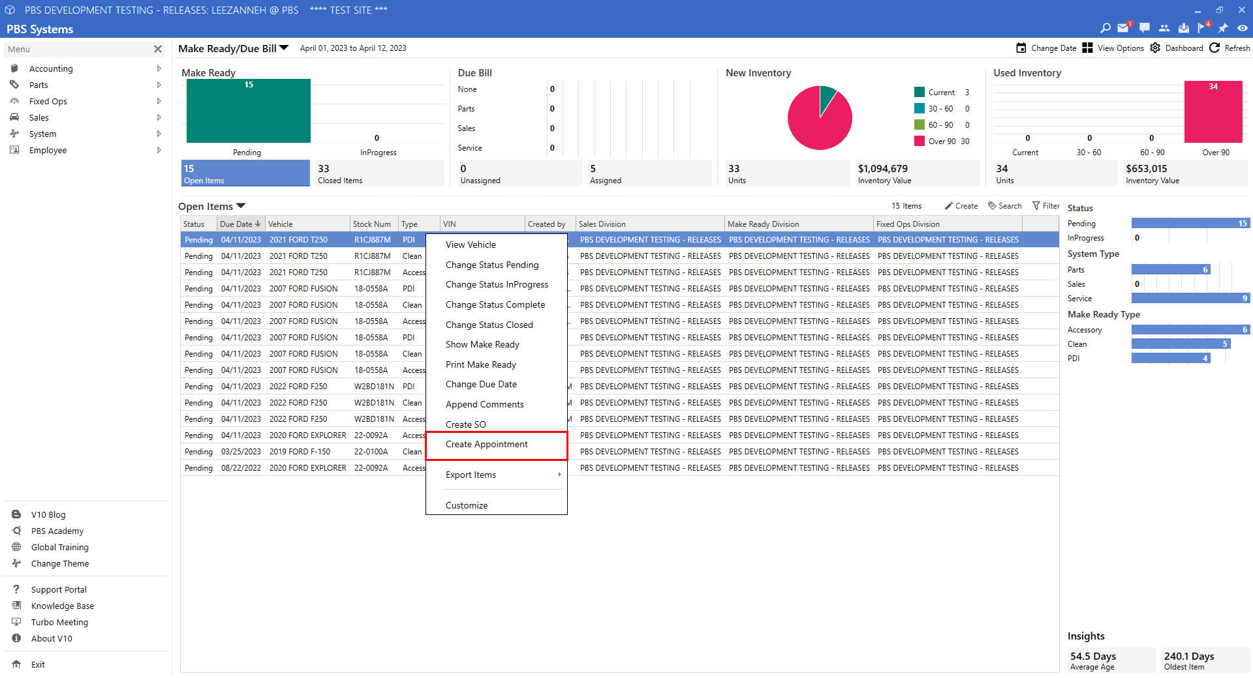Select Change Due Date menu entry
The image size is (1253, 678).
coord(481,384)
